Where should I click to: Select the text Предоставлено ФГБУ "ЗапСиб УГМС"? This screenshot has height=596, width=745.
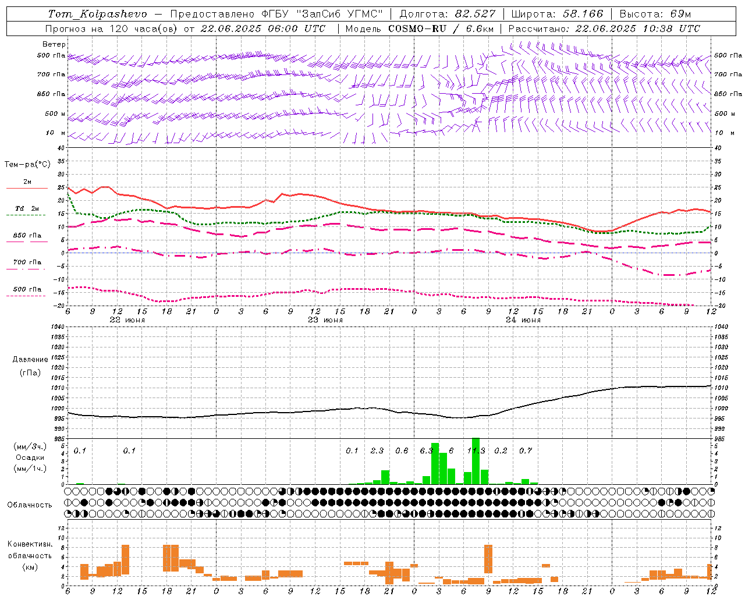277,14
